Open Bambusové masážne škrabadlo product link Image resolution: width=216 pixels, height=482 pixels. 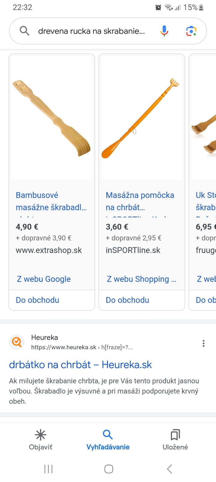(x=51, y=201)
